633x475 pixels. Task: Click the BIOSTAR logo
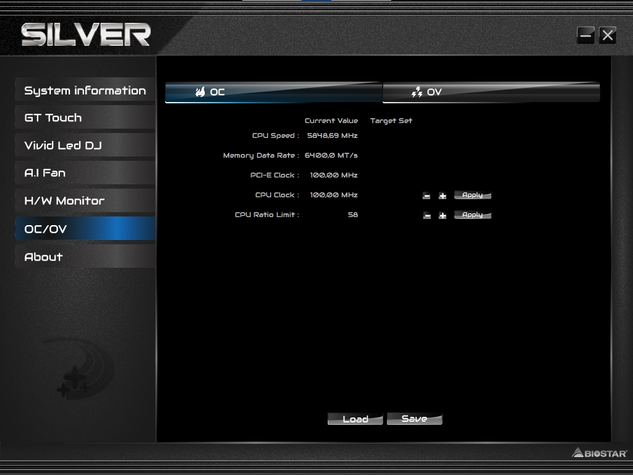pyautogui.click(x=600, y=453)
